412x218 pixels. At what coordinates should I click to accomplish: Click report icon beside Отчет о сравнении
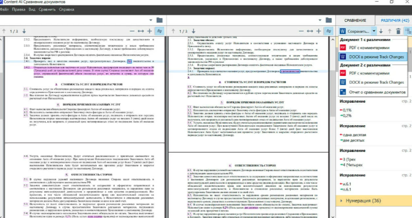343,92
